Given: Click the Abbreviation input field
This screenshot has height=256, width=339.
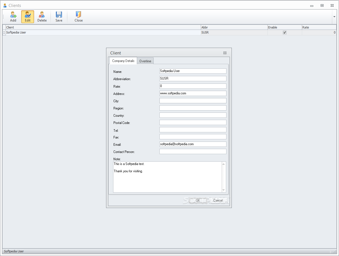Looking at the screenshot, I should coord(193,78).
